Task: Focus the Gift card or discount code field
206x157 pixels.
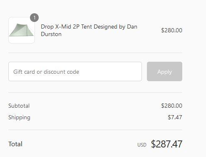Action: pos(75,72)
